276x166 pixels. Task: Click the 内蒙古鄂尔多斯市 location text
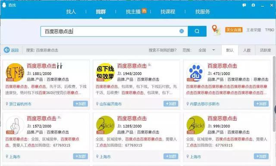click(204, 104)
